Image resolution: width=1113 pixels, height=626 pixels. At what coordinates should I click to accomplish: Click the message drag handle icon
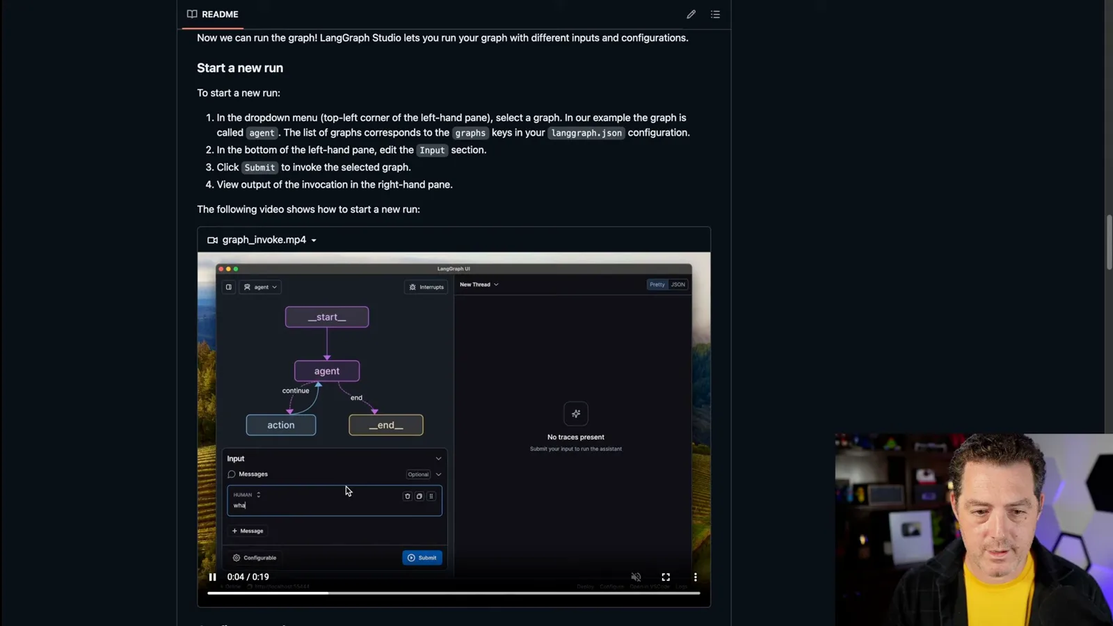pyautogui.click(x=431, y=496)
